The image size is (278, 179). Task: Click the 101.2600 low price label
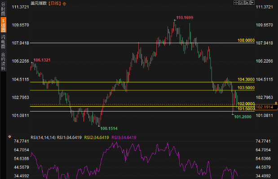click(243, 116)
